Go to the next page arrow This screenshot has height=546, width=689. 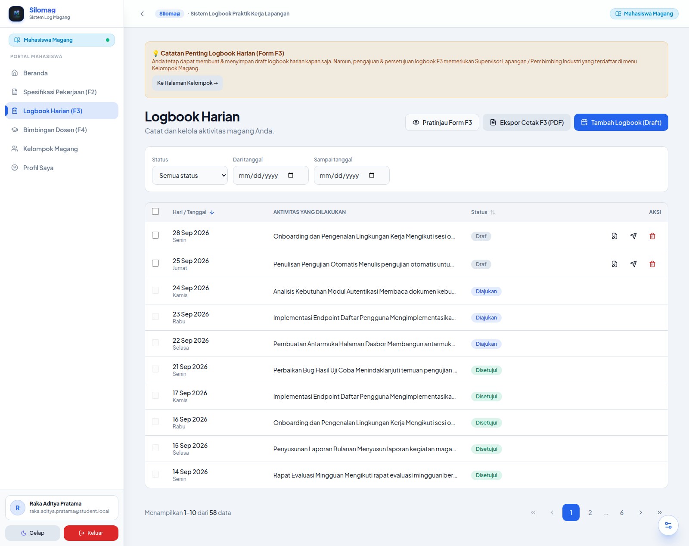[640, 512]
